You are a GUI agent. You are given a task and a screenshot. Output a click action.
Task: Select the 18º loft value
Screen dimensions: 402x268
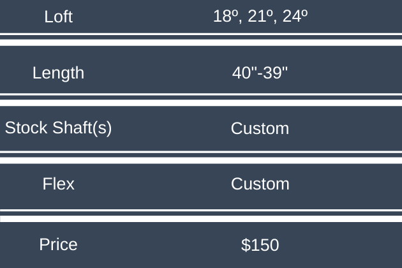225,17
